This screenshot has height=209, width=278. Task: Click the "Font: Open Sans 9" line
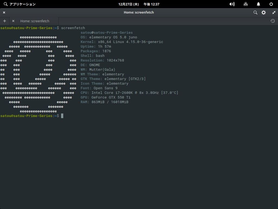pos(99,88)
